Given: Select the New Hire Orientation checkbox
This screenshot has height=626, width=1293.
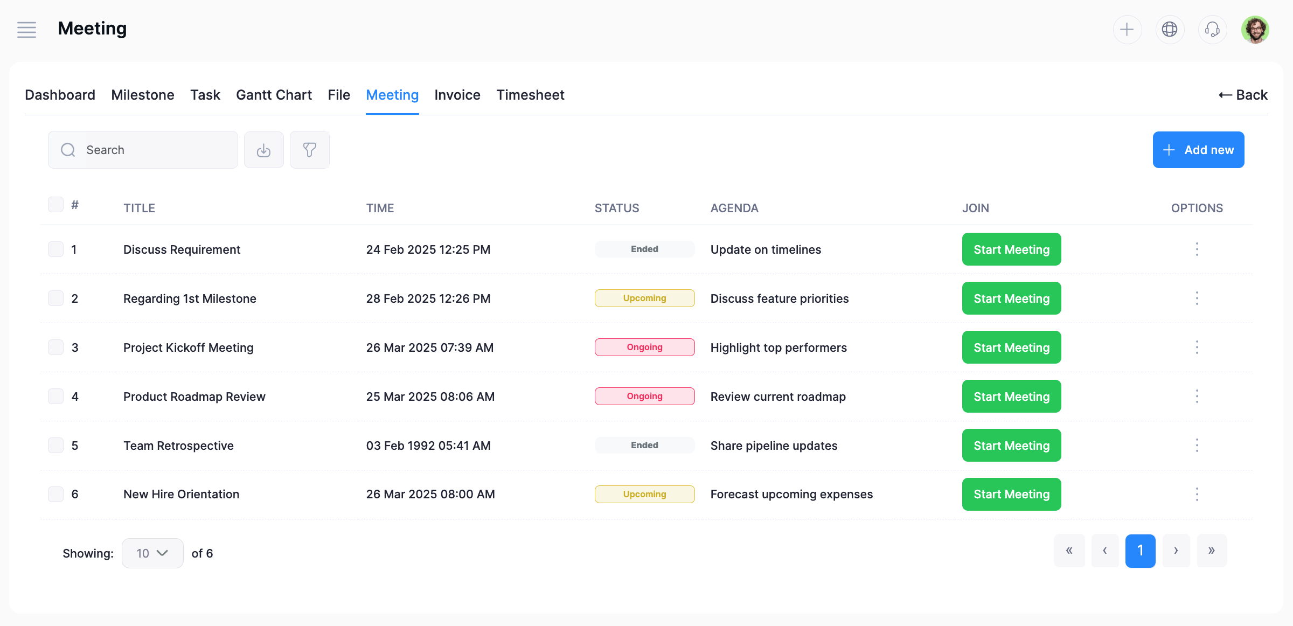Looking at the screenshot, I should 56,494.
